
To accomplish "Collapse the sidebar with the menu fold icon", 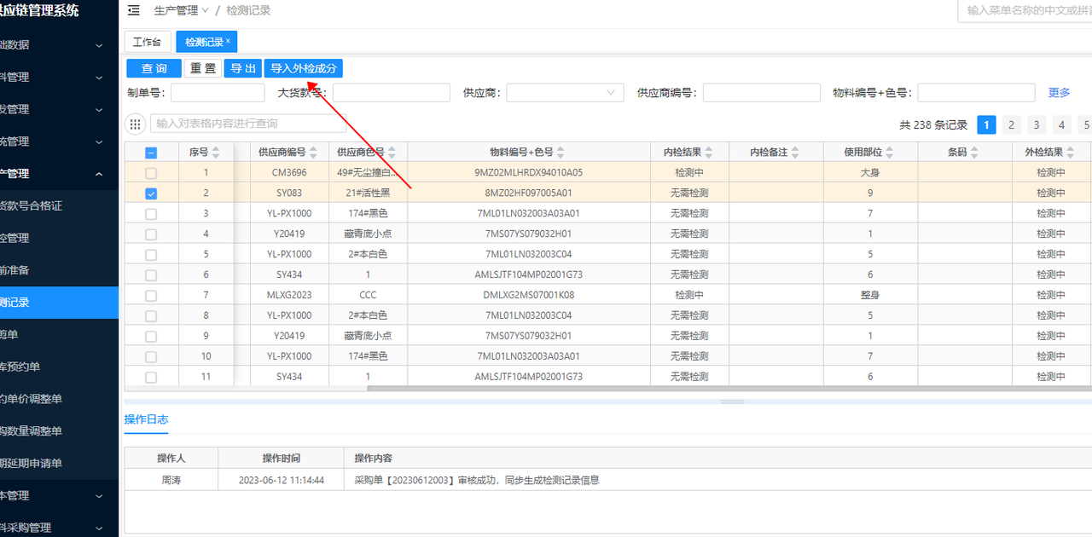I will 134,10.
